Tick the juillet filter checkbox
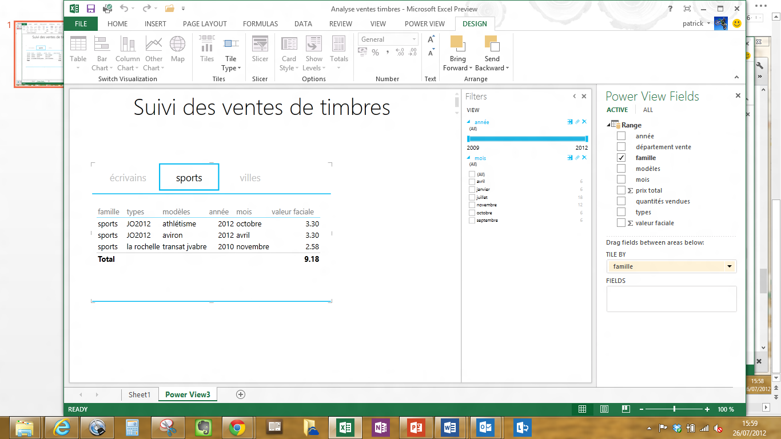The width and height of the screenshot is (781, 439). coord(472,197)
